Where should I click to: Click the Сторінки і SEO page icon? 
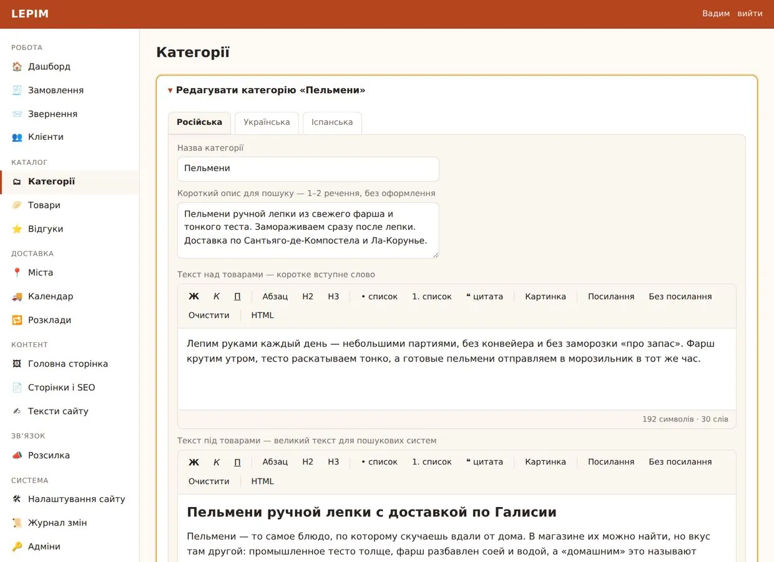click(17, 387)
